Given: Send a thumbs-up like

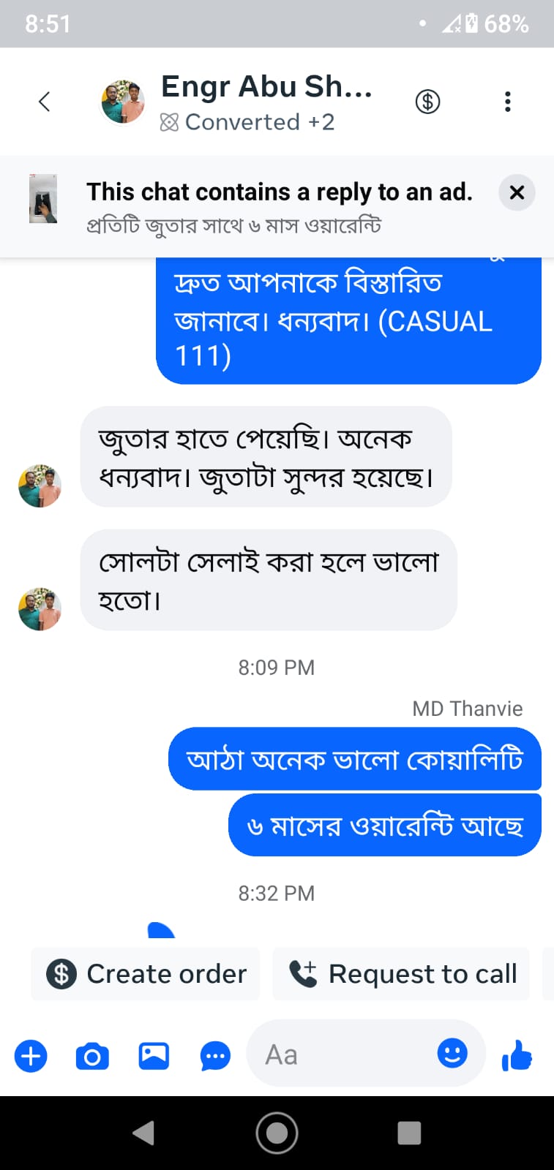Looking at the screenshot, I should point(517,1056).
